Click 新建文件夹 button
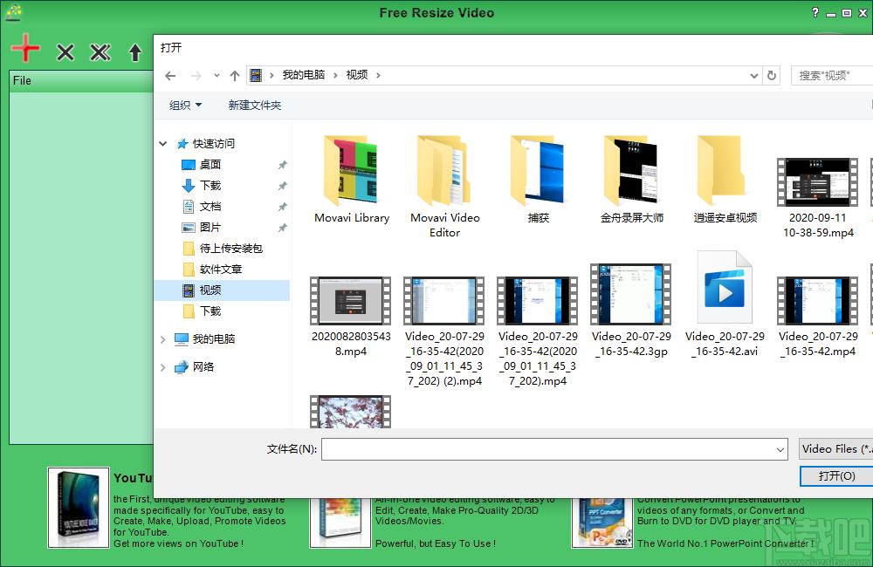 (x=254, y=106)
